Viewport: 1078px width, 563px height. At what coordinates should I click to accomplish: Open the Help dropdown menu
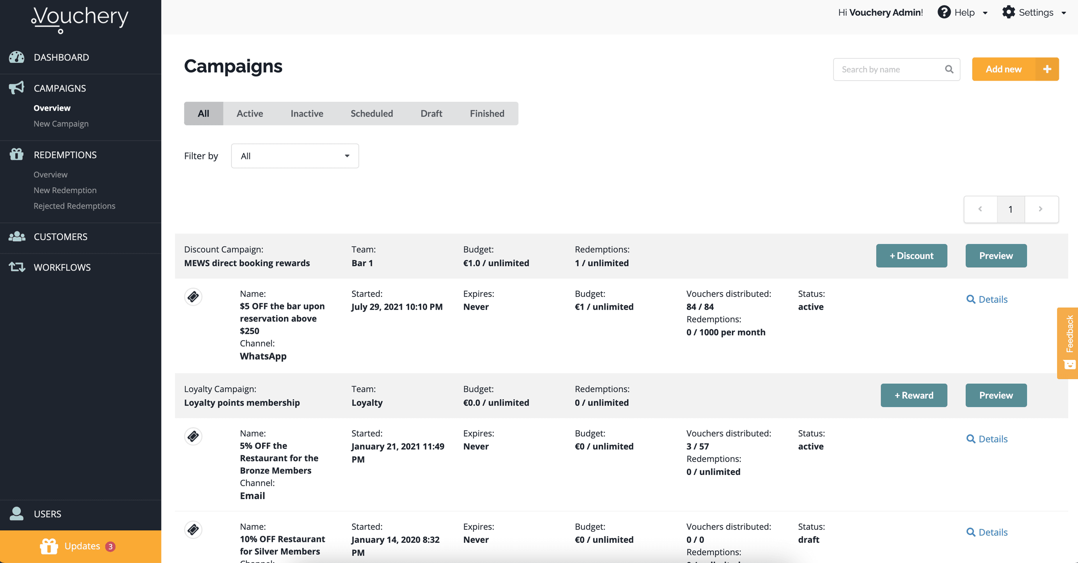963,12
